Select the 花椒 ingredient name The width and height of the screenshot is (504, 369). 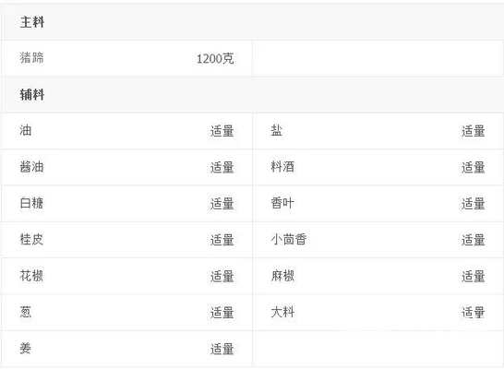[x=31, y=276]
